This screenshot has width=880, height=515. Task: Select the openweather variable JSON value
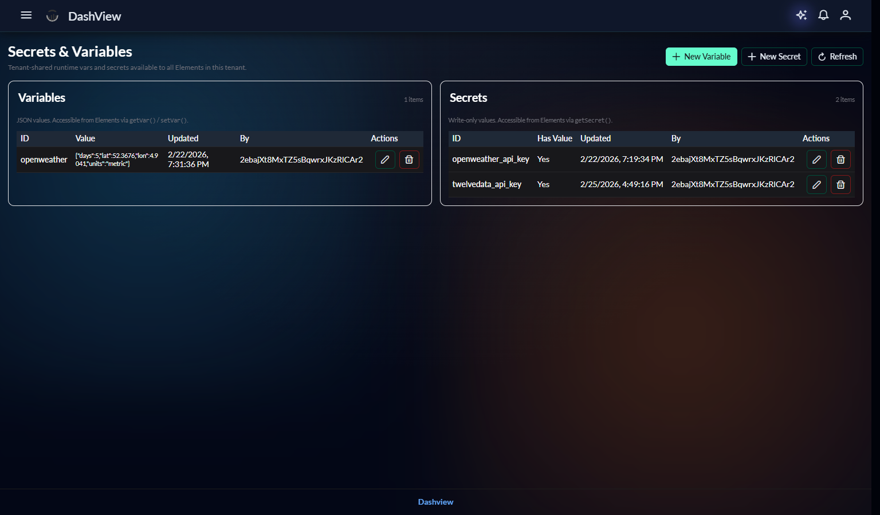click(117, 160)
